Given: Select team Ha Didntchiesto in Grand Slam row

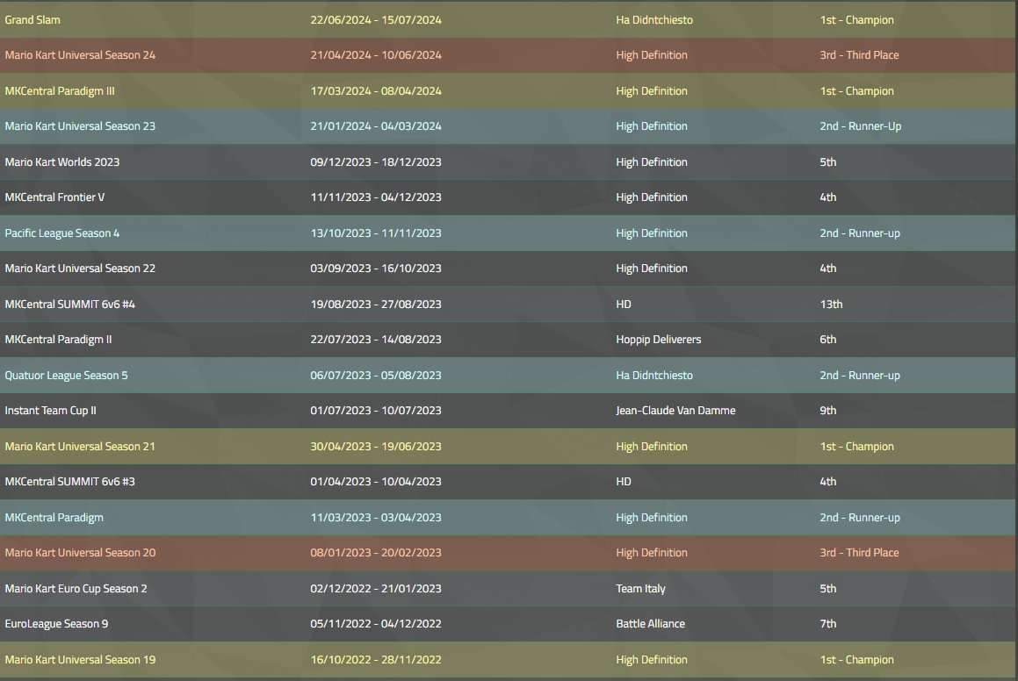Looking at the screenshot, I should point(654,20).
